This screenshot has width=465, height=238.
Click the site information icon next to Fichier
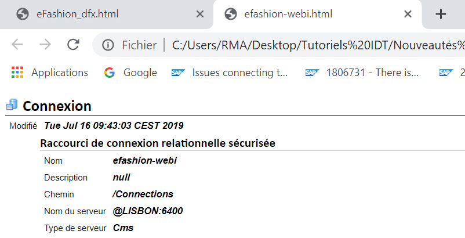pos(108,45)
